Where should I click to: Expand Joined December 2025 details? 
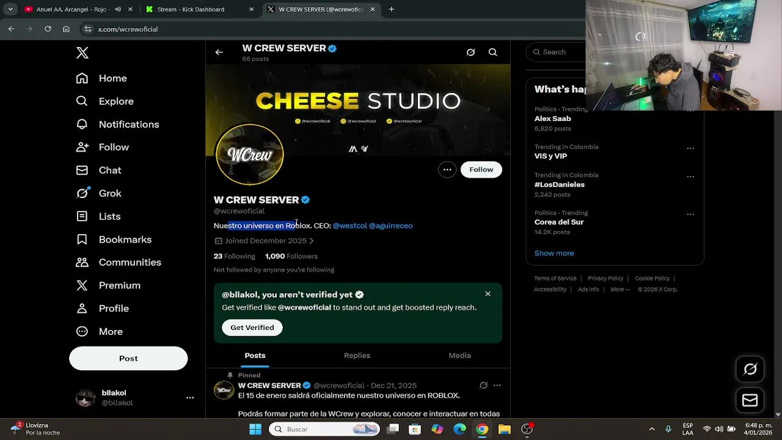(x=265, y=241)
